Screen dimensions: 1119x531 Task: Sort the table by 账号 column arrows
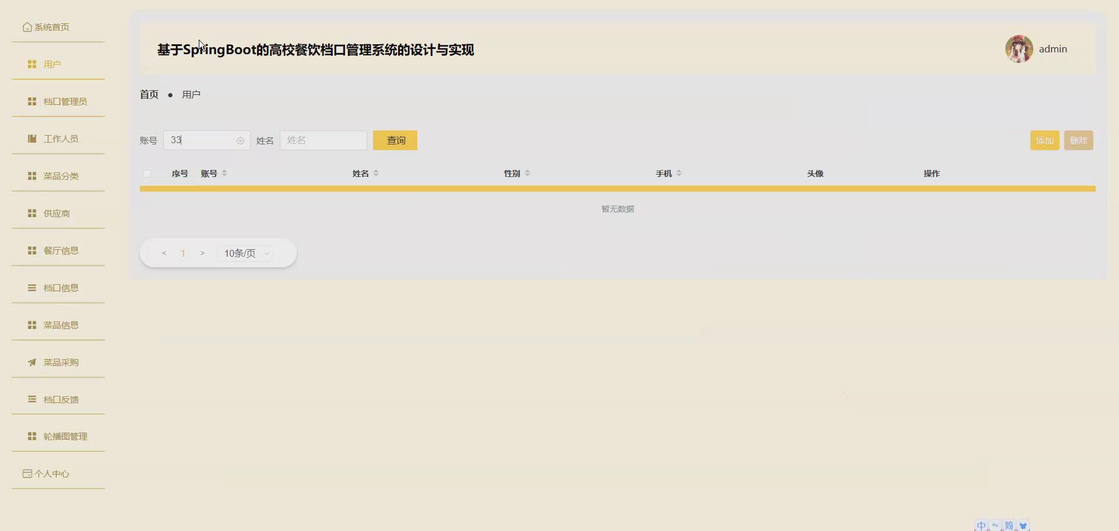tap(224, 173)
